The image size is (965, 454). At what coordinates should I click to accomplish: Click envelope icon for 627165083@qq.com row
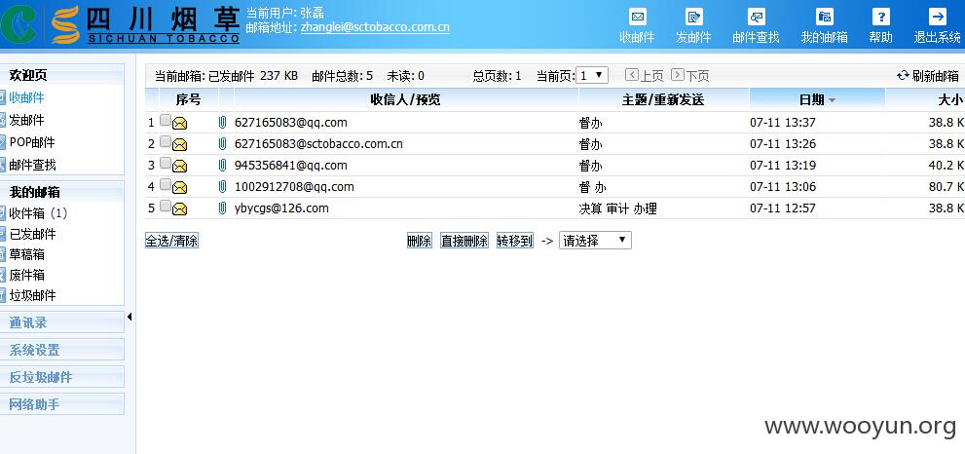180,123
